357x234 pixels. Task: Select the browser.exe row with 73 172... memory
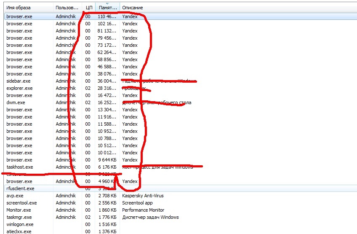tap(181, 45)
